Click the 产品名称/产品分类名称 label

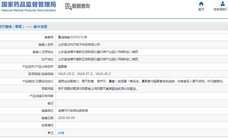38,67
